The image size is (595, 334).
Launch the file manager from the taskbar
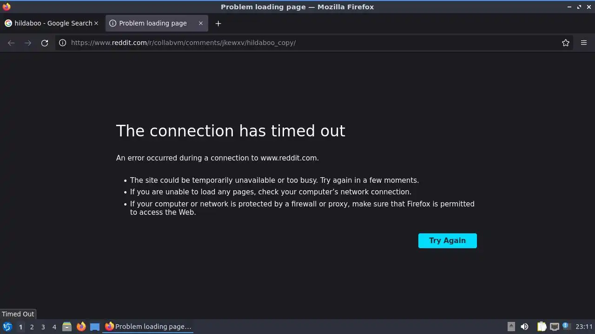tap(67, 327)
